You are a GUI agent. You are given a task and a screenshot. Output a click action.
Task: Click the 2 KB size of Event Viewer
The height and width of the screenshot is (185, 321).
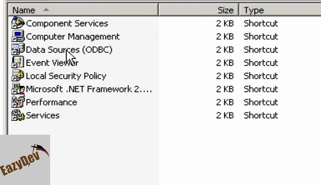click(225, 63)
